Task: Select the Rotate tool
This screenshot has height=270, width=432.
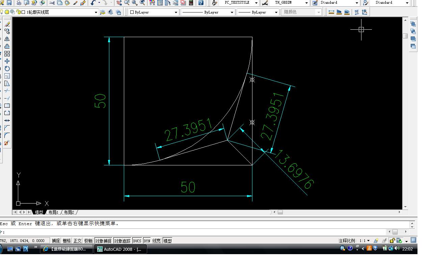Action: (7, 69)
